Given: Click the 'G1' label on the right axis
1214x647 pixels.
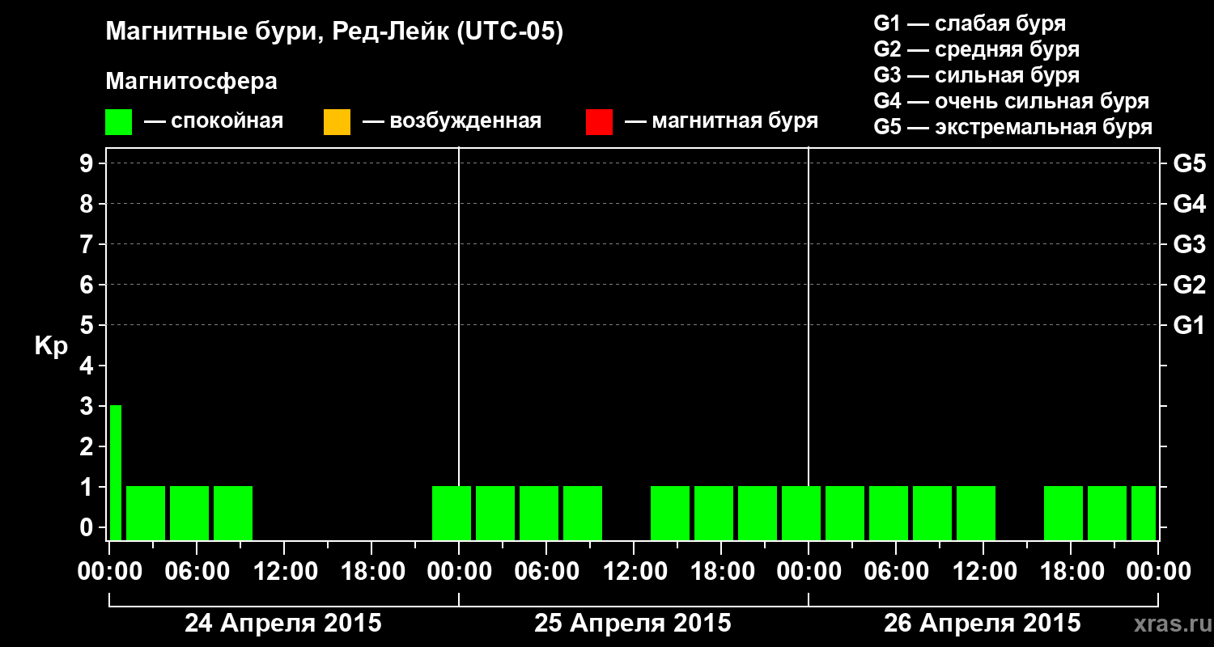Looking at the screenshot, I should coord(1190,325).
